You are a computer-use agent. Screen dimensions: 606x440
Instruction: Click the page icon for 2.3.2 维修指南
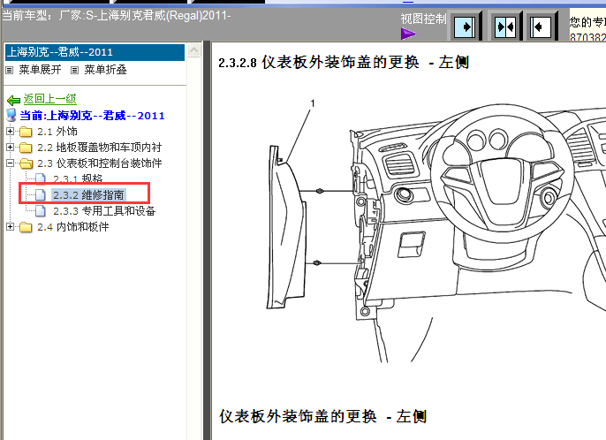(41, 195)
